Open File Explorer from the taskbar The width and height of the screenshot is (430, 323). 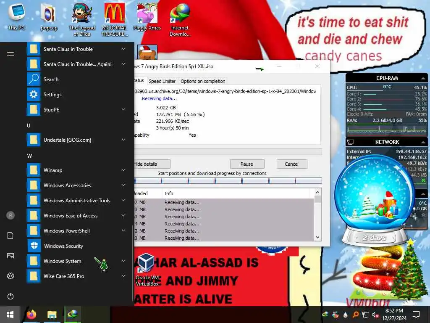tap(52, 315)
